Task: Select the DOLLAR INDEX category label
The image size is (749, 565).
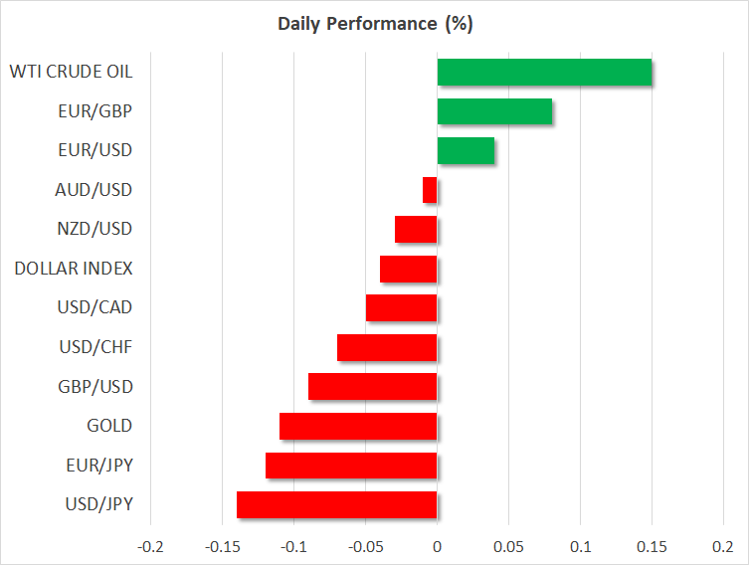Action: click(x=74, y=268)
